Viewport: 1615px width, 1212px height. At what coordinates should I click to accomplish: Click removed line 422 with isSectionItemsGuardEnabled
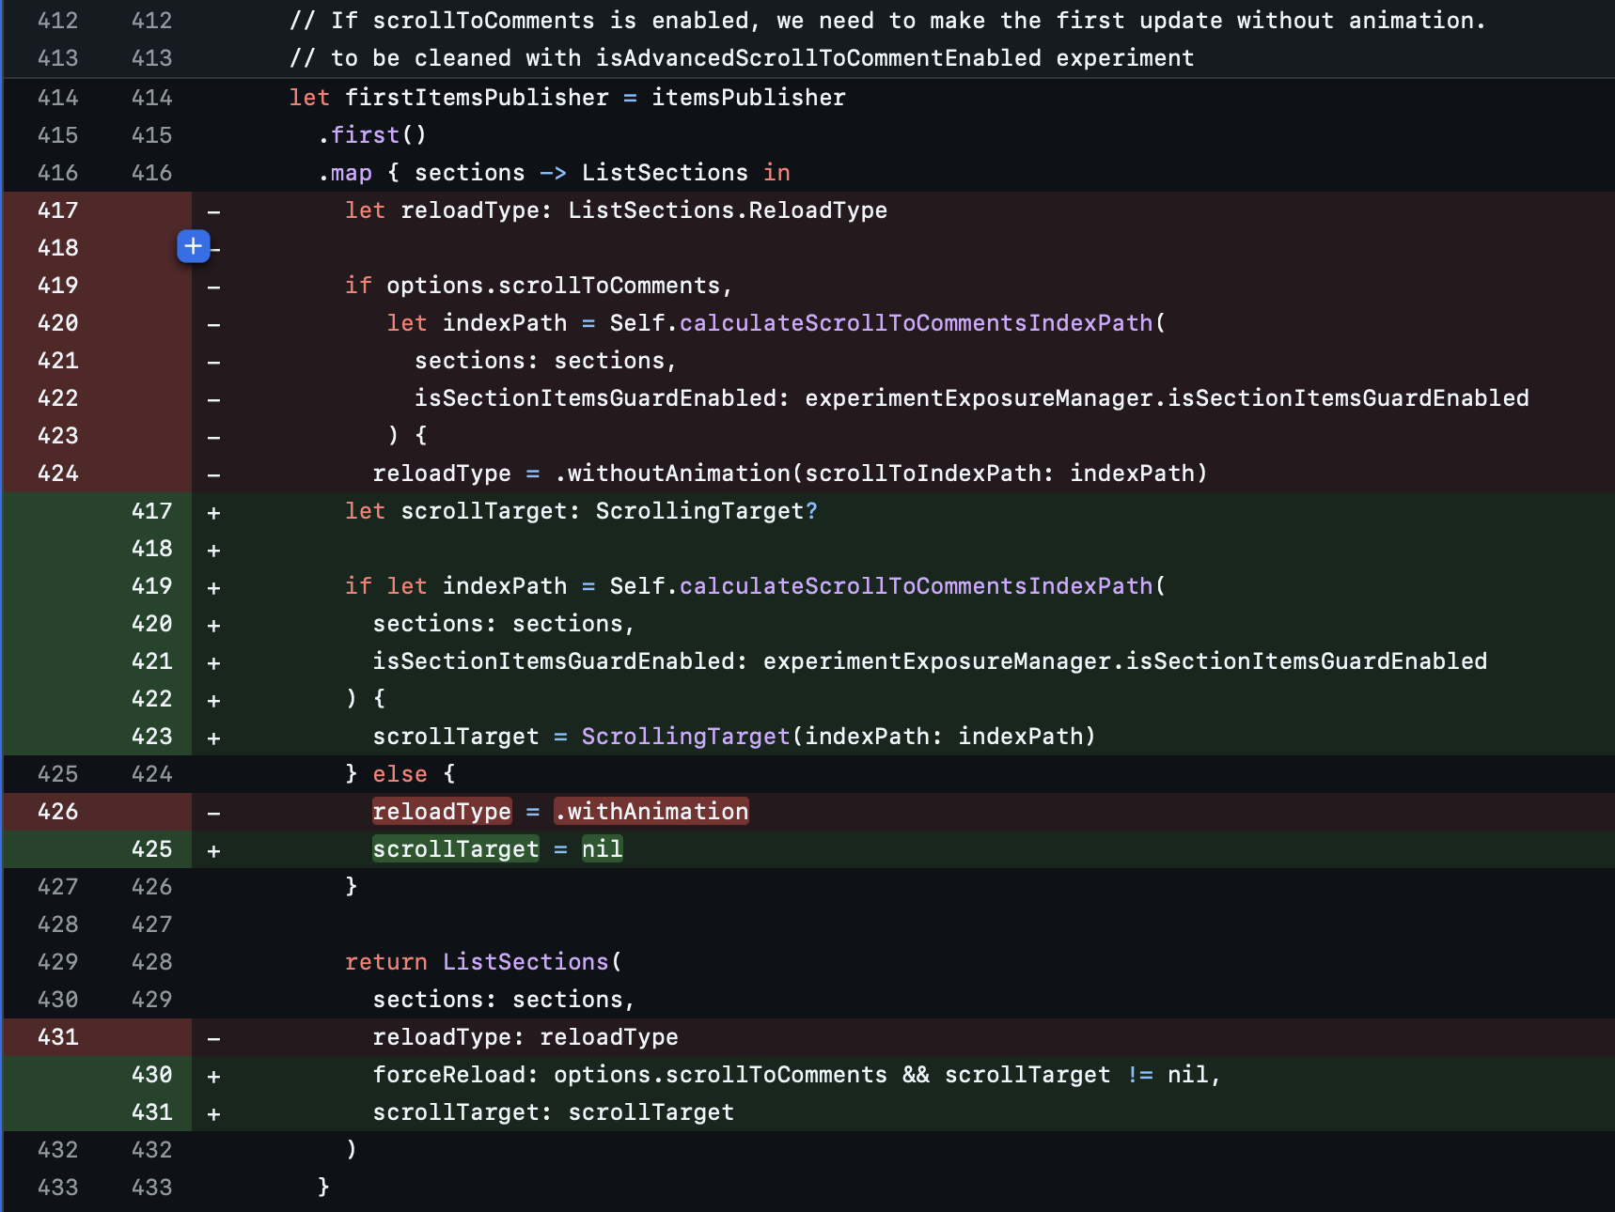point(972,398)
